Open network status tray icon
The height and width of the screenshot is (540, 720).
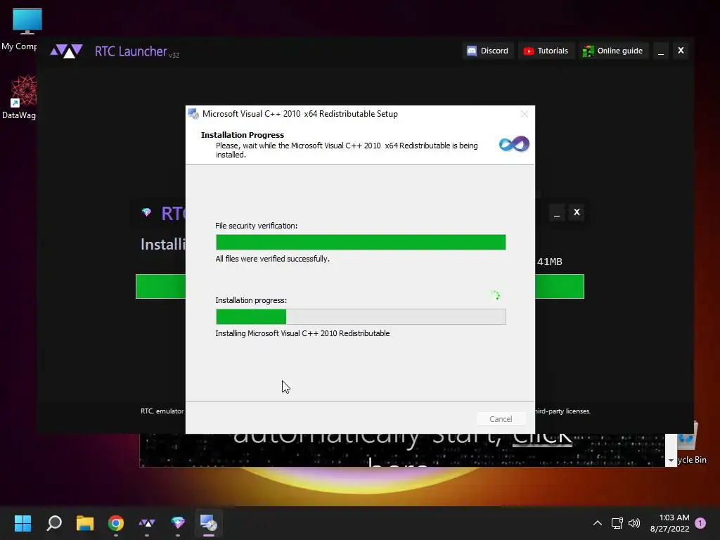click(617, 523)
